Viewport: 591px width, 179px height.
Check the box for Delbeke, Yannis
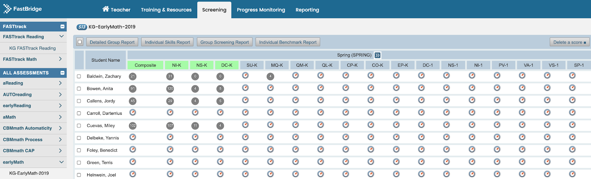pyautogui.click(x=79, y=138)
